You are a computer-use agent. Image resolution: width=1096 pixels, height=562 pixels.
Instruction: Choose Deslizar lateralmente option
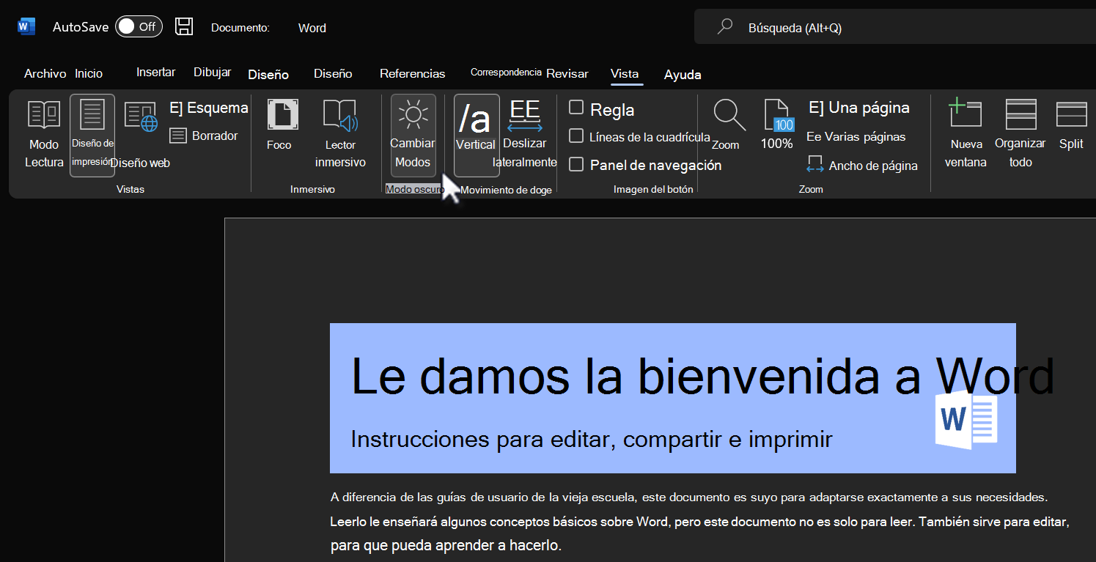pyautogui.click(x=525, y=135)
